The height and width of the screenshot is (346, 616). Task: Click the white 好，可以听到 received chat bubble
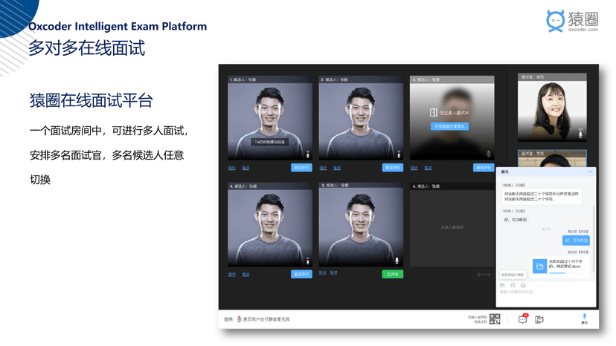point(515,220)
